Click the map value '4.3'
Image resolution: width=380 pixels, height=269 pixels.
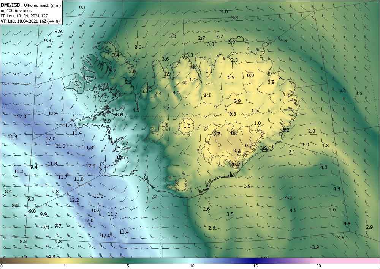(x=324, y=167)
